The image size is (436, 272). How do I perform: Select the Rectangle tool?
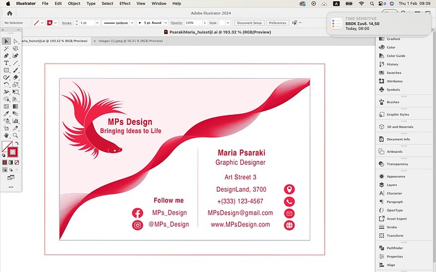click(x=6, y=70)
